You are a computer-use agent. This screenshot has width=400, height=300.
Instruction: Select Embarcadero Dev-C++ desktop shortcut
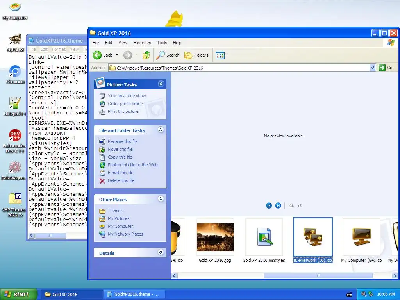pos(15,141)
